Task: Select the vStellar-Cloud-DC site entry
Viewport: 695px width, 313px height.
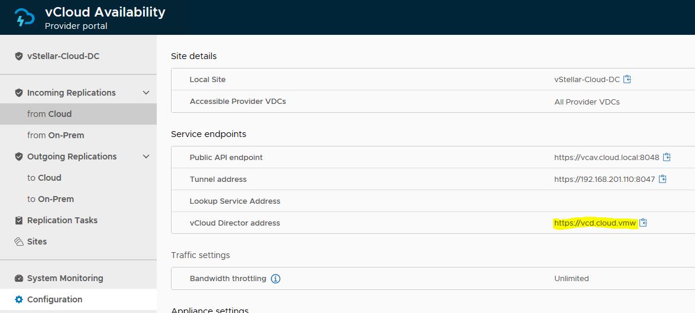Action: click(x=63, y=56)
